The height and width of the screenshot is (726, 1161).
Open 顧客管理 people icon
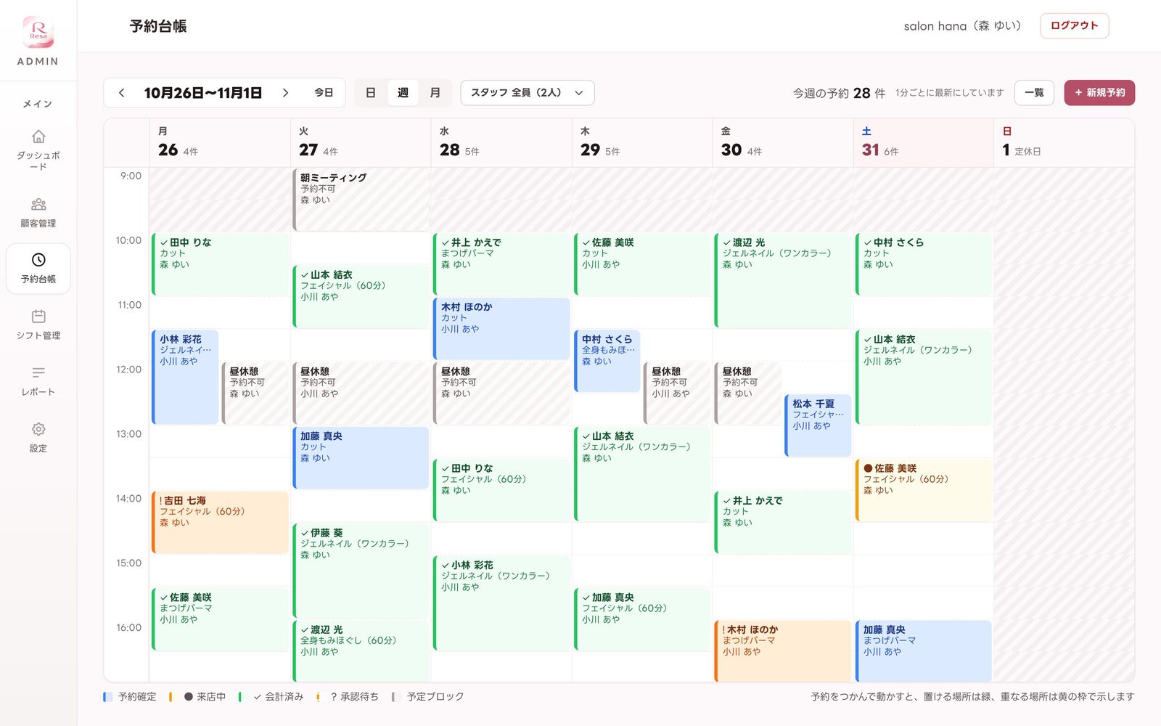(38, 204)
